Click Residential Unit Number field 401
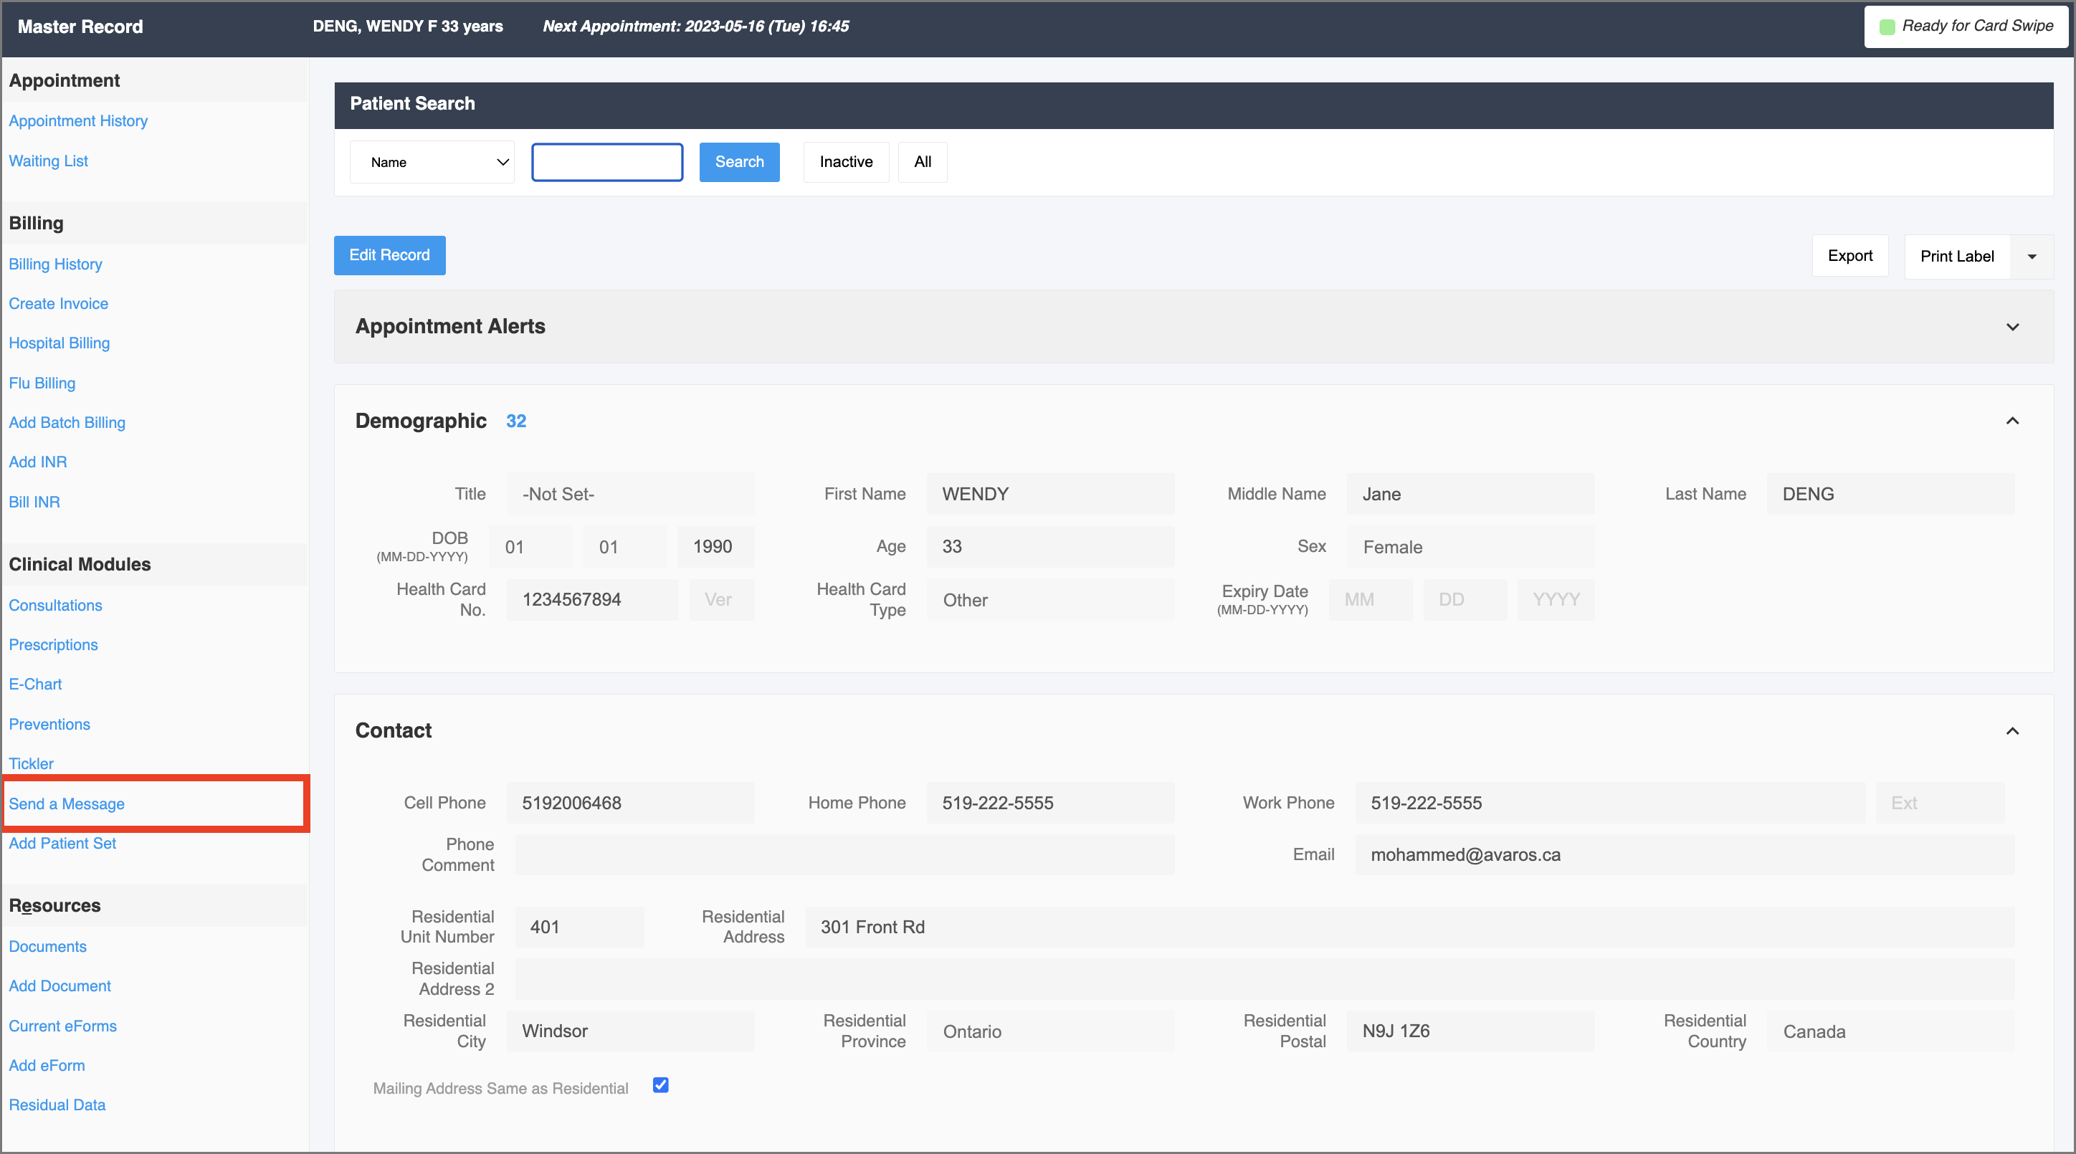Screen dimensions: 2076x1154 coord(579,927)
